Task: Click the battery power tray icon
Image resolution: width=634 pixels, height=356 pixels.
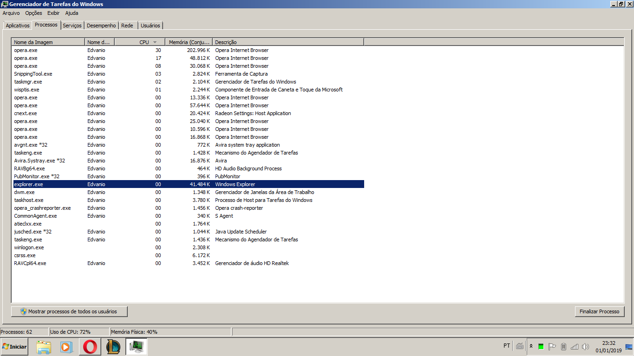Action: click(x=563, y=346)
